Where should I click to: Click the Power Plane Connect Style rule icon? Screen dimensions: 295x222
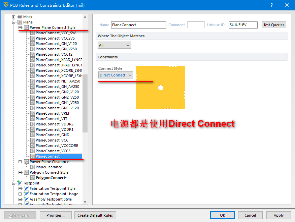tap(26, 27)
